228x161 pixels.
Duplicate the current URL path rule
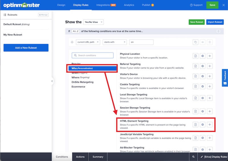click(x=196, y=42)
